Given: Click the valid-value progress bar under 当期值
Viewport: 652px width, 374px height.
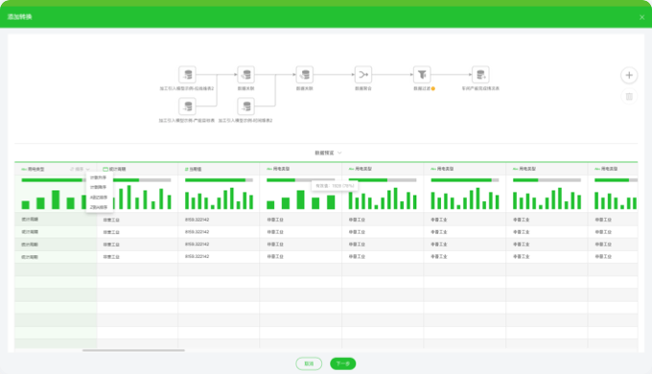Looking at the screenshot, I should click(x=219, y=180).
